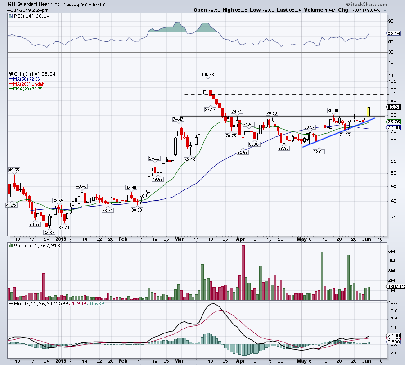Click the 70.75 price annotation
Screen dimensions: 405x365
coord(231,135)
